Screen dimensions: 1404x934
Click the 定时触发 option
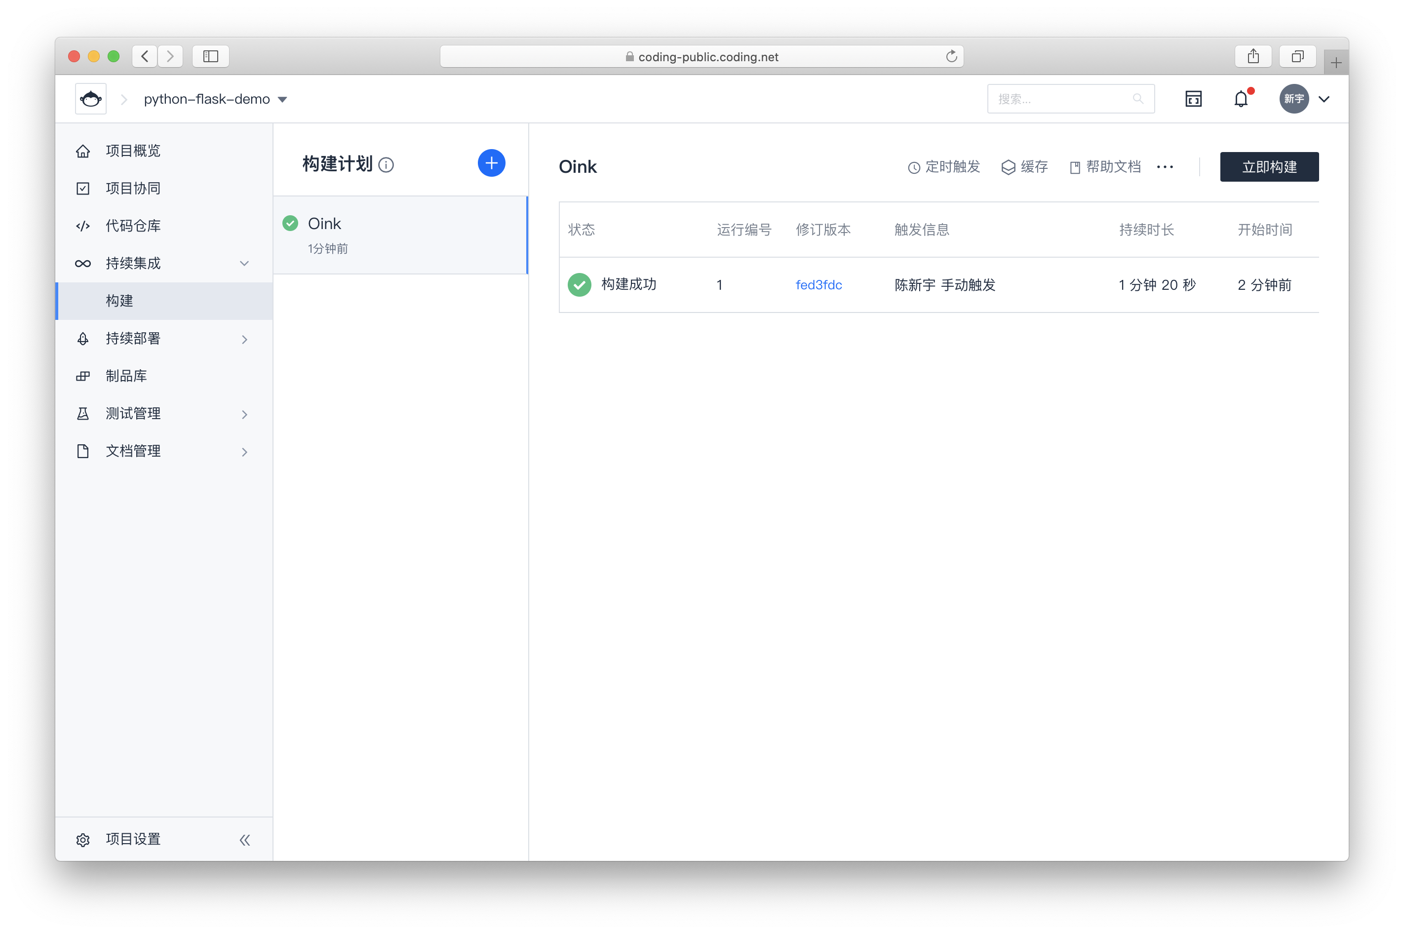pyautogui.click(x=943, y=167)
